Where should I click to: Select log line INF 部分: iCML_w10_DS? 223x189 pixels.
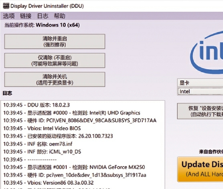(x=42, y=152)
